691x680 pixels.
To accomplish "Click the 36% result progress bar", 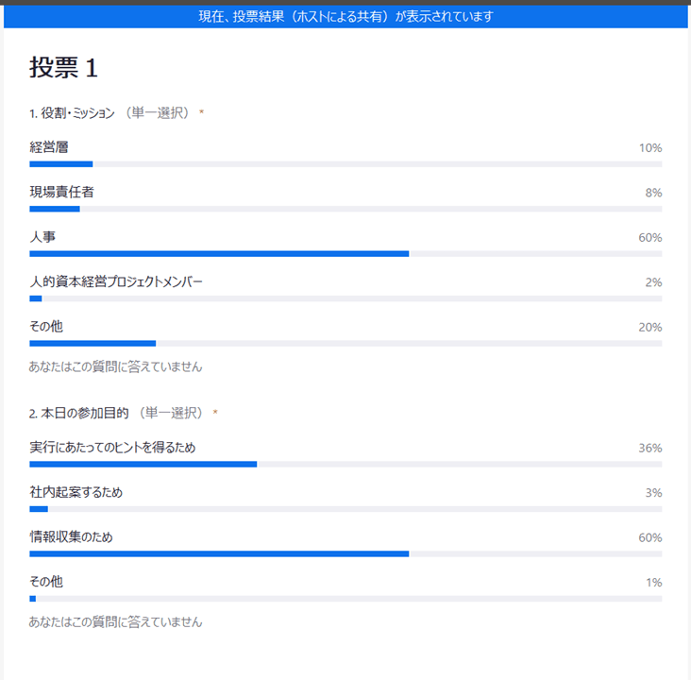I will 345,465.
